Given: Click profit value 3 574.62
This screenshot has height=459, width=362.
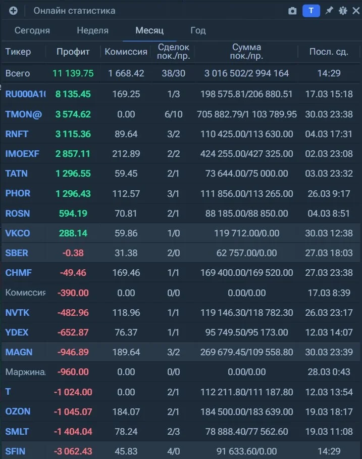Looking at the screenshot, I should (73, 114).
